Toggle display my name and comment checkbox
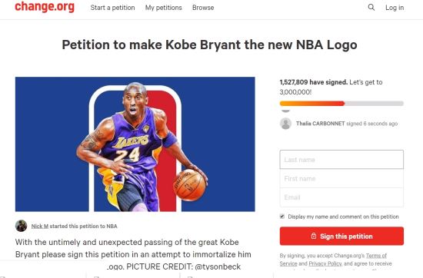The width and height of the screenshot is (423, 278). (282, 217)
